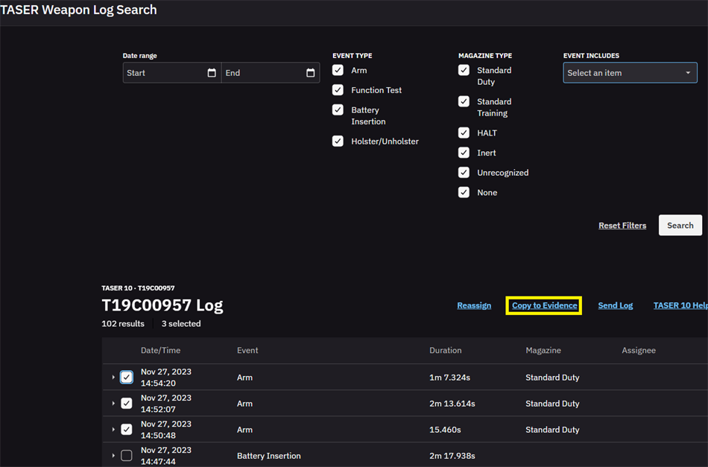Open the Reassign link
The width and height of the screenshot is (708, 467).
tap(474, 305)
